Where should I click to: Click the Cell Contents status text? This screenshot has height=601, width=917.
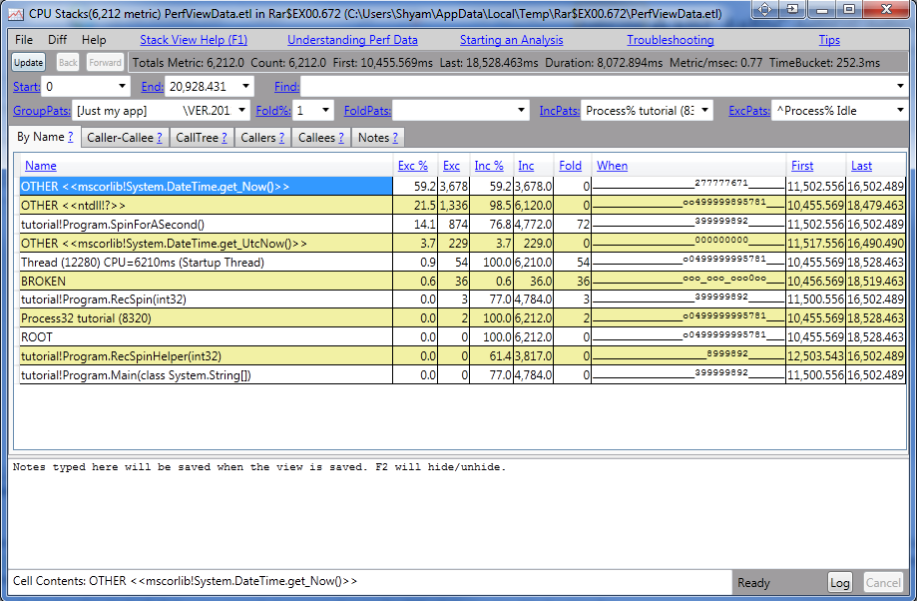coord(185,581)
